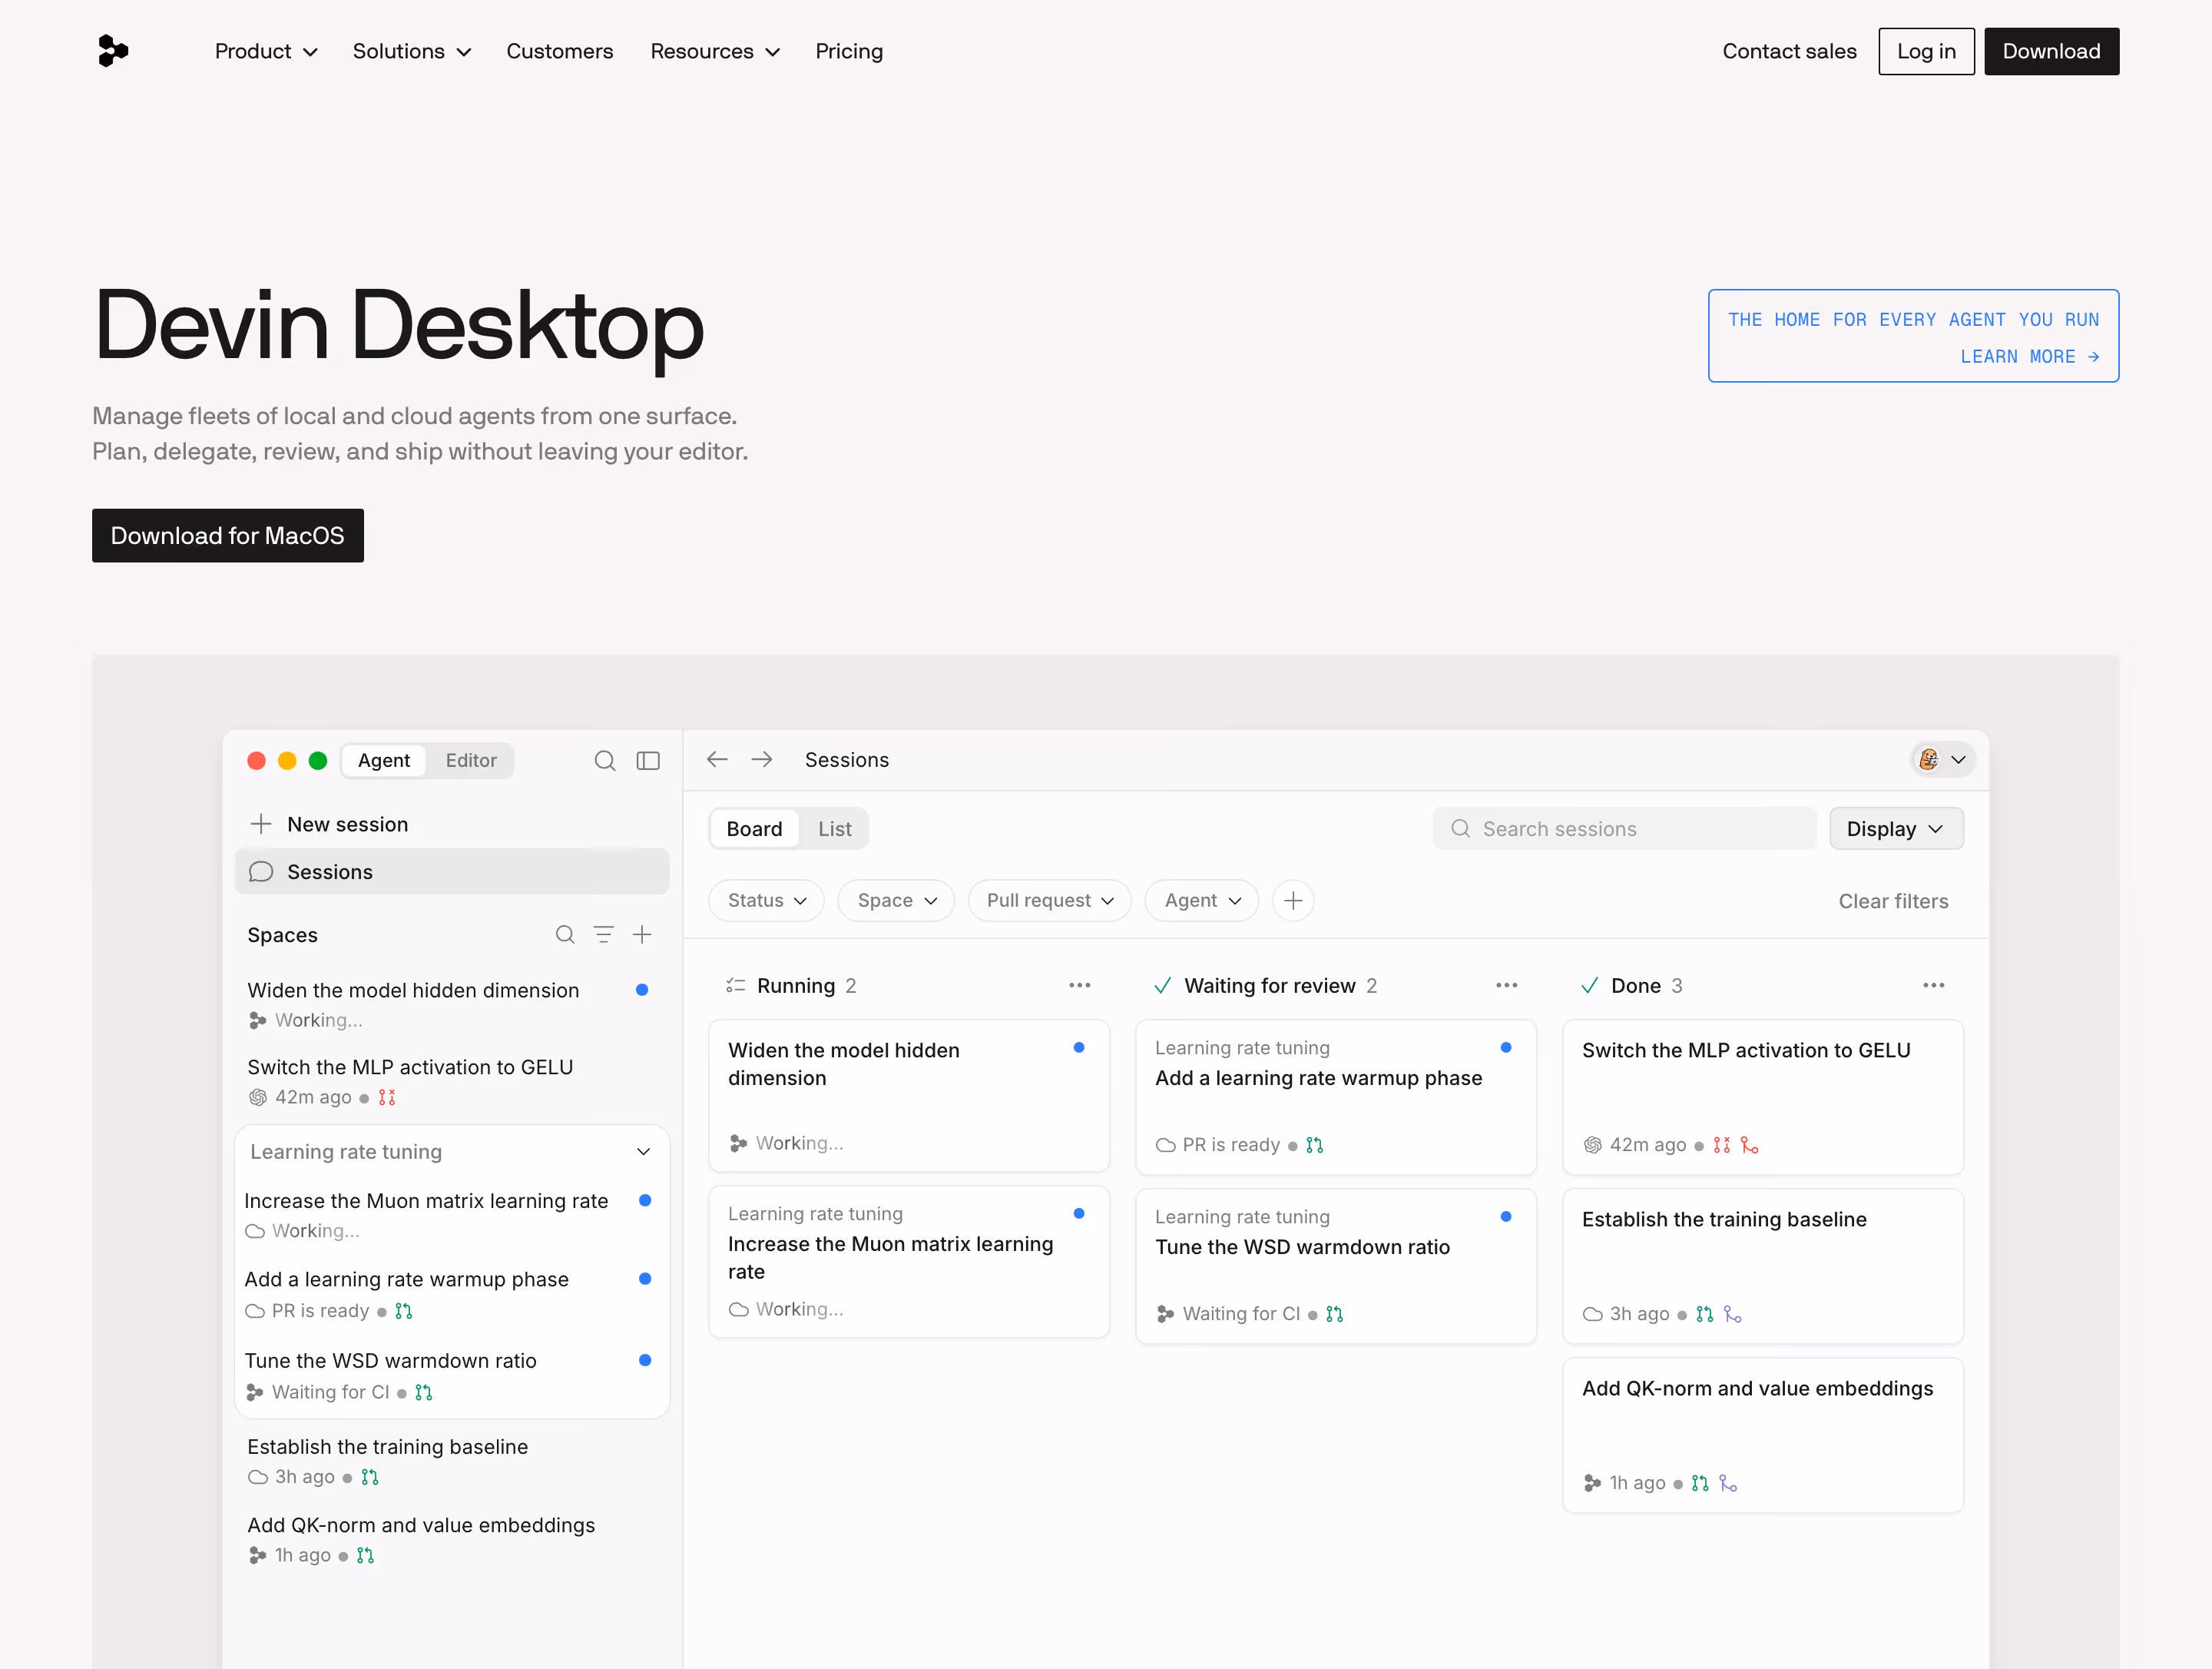Select the List view
Viewport: 2212px width, 1669px height.
[x=834, y=828]
